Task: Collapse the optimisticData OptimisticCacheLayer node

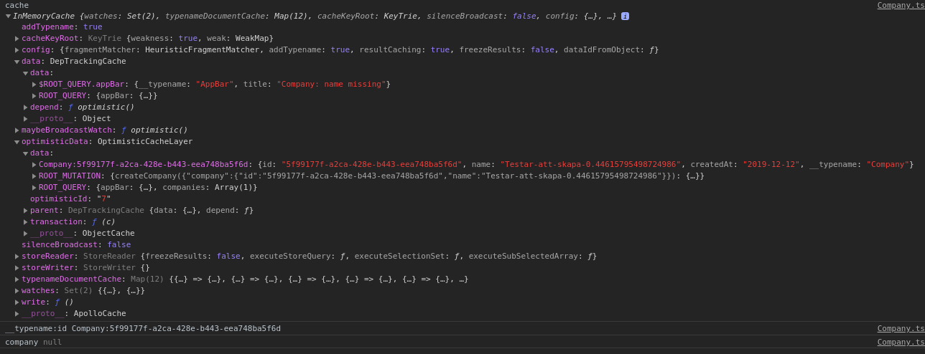Action: (x=17, y=142)
